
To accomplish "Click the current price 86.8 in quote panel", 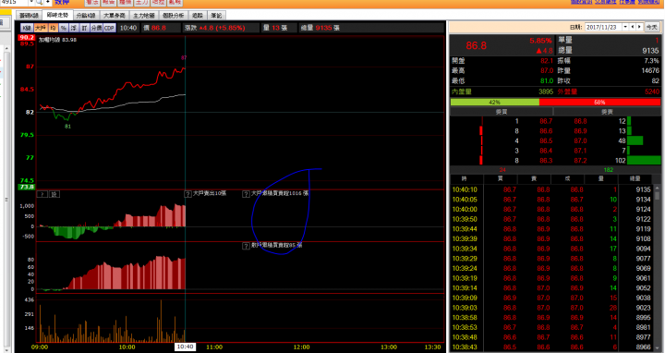I will point(476,45).
